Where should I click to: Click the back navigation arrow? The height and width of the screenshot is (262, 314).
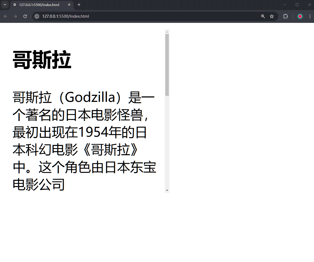click(x=5, y=16)
